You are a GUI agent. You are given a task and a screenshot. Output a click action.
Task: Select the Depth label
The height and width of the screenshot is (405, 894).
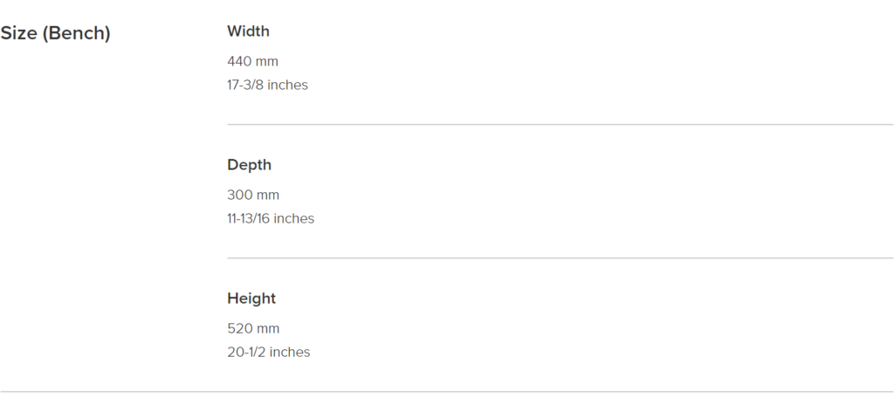click(249, 166)
